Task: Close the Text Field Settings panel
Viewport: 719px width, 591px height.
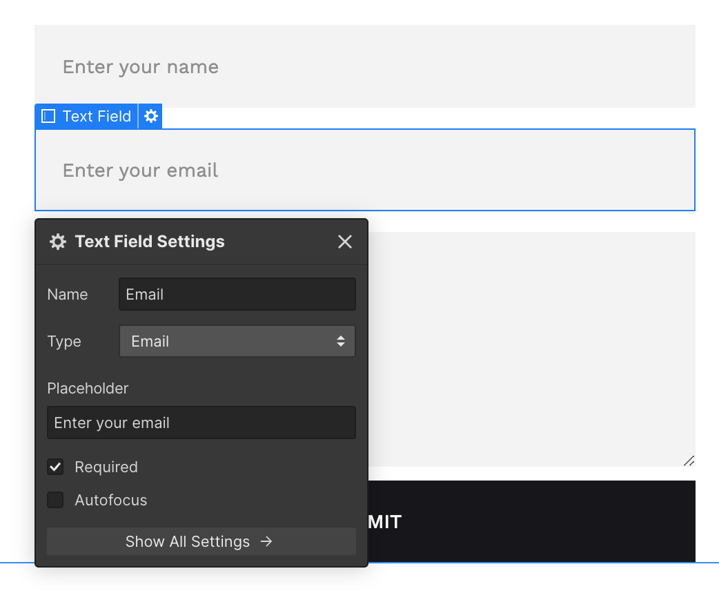Action: [345, 242]
